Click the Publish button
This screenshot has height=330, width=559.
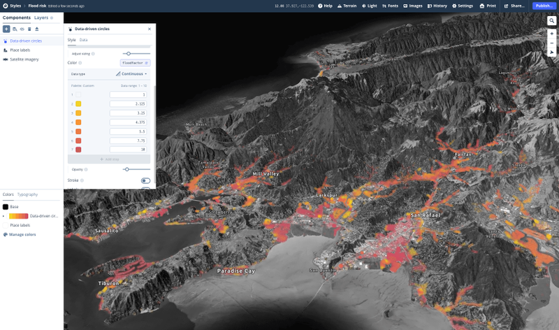tap(544, 6)
